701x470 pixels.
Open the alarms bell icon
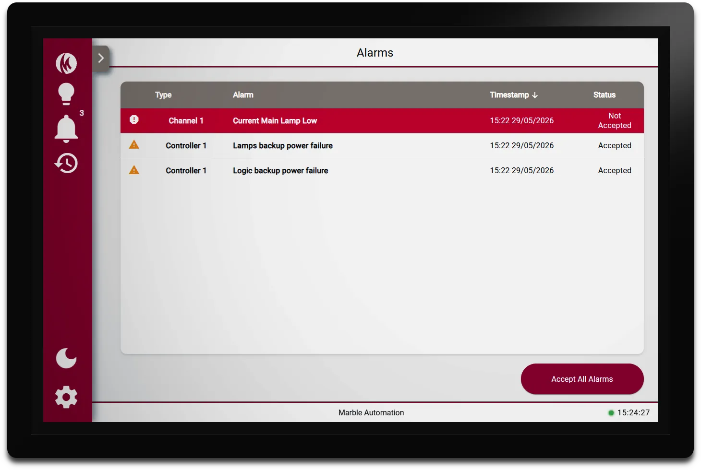(66, 129)
